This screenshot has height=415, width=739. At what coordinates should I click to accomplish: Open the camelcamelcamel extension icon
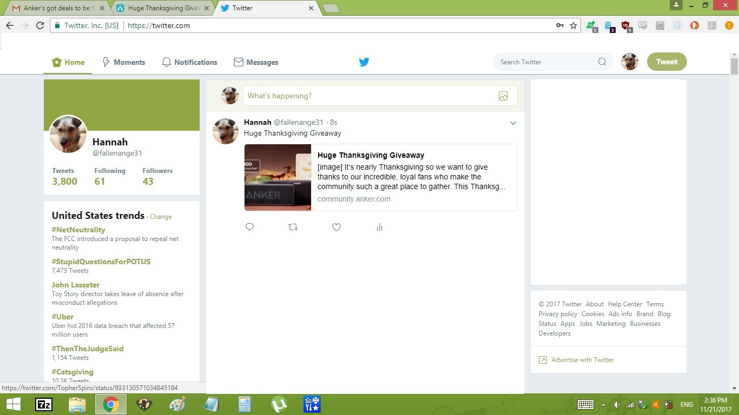tap(660, 25)
